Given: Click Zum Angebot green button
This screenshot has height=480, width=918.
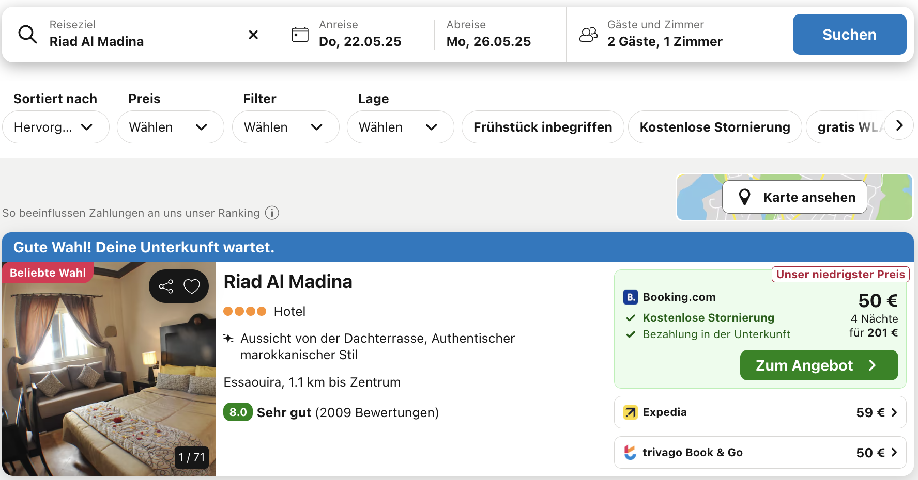Looking at the screenshot, I should tap(818, 365).
